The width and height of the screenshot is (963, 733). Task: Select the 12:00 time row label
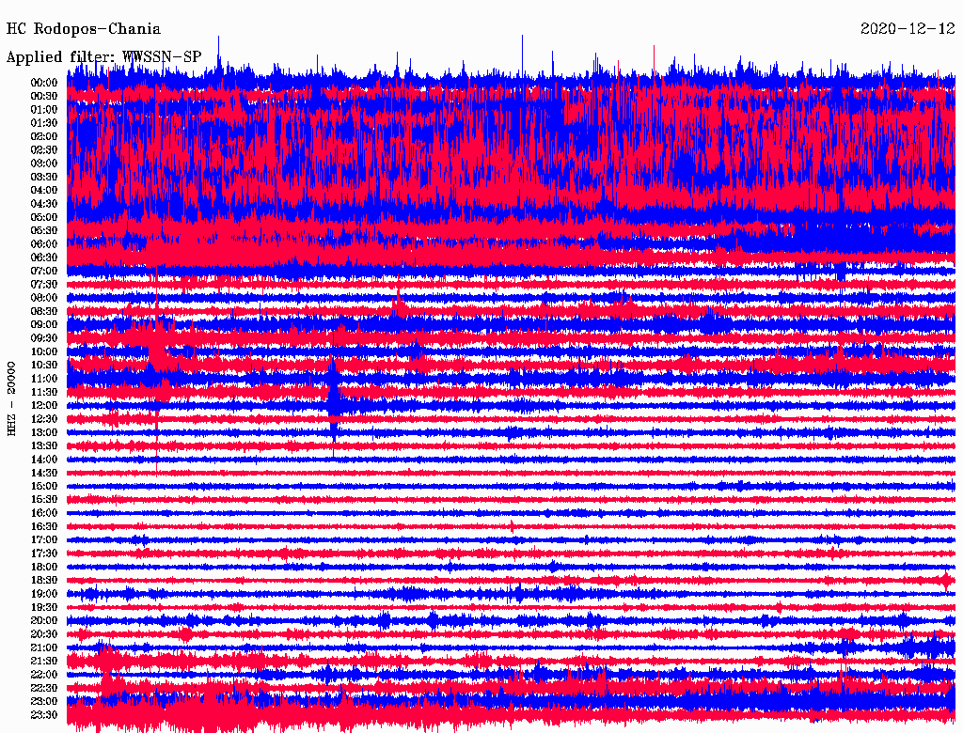(x=44, y=405)
